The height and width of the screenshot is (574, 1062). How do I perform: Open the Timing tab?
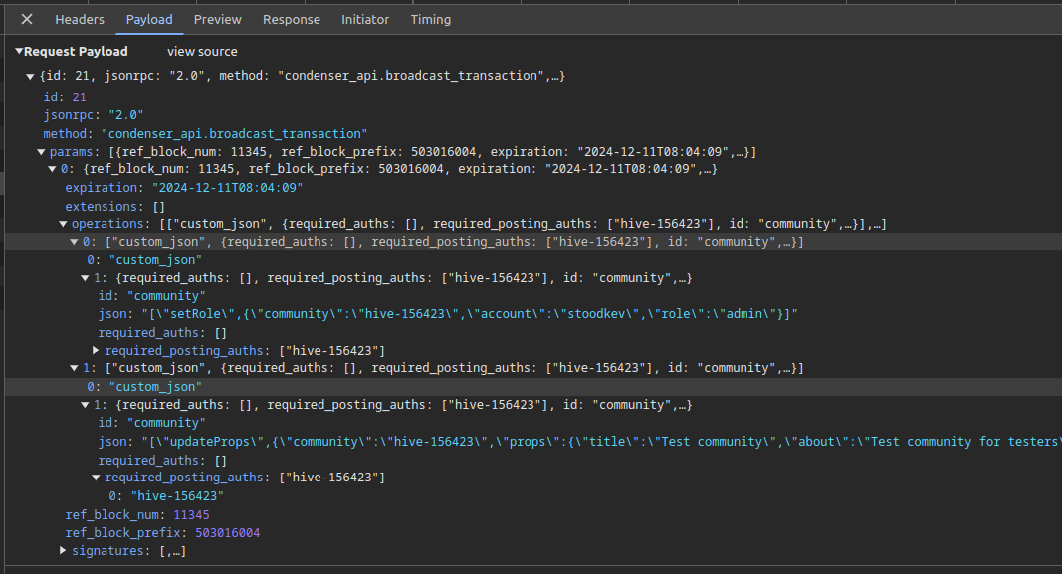[x=430, y=20]
